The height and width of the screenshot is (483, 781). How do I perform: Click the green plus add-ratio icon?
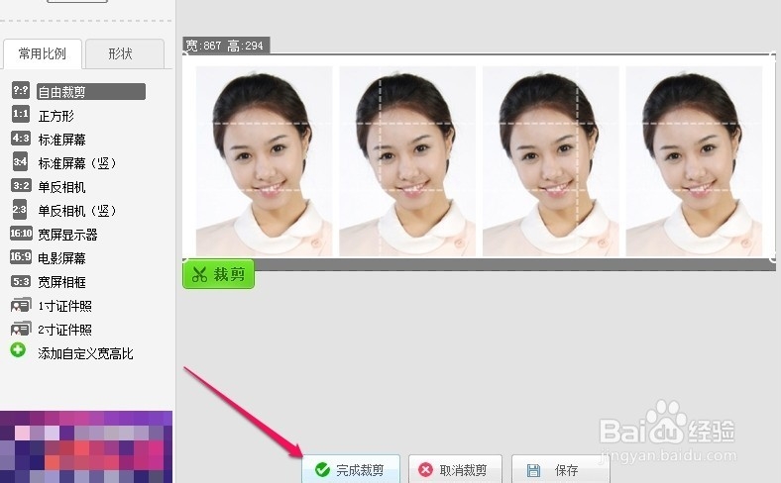[x=18, y=350]
